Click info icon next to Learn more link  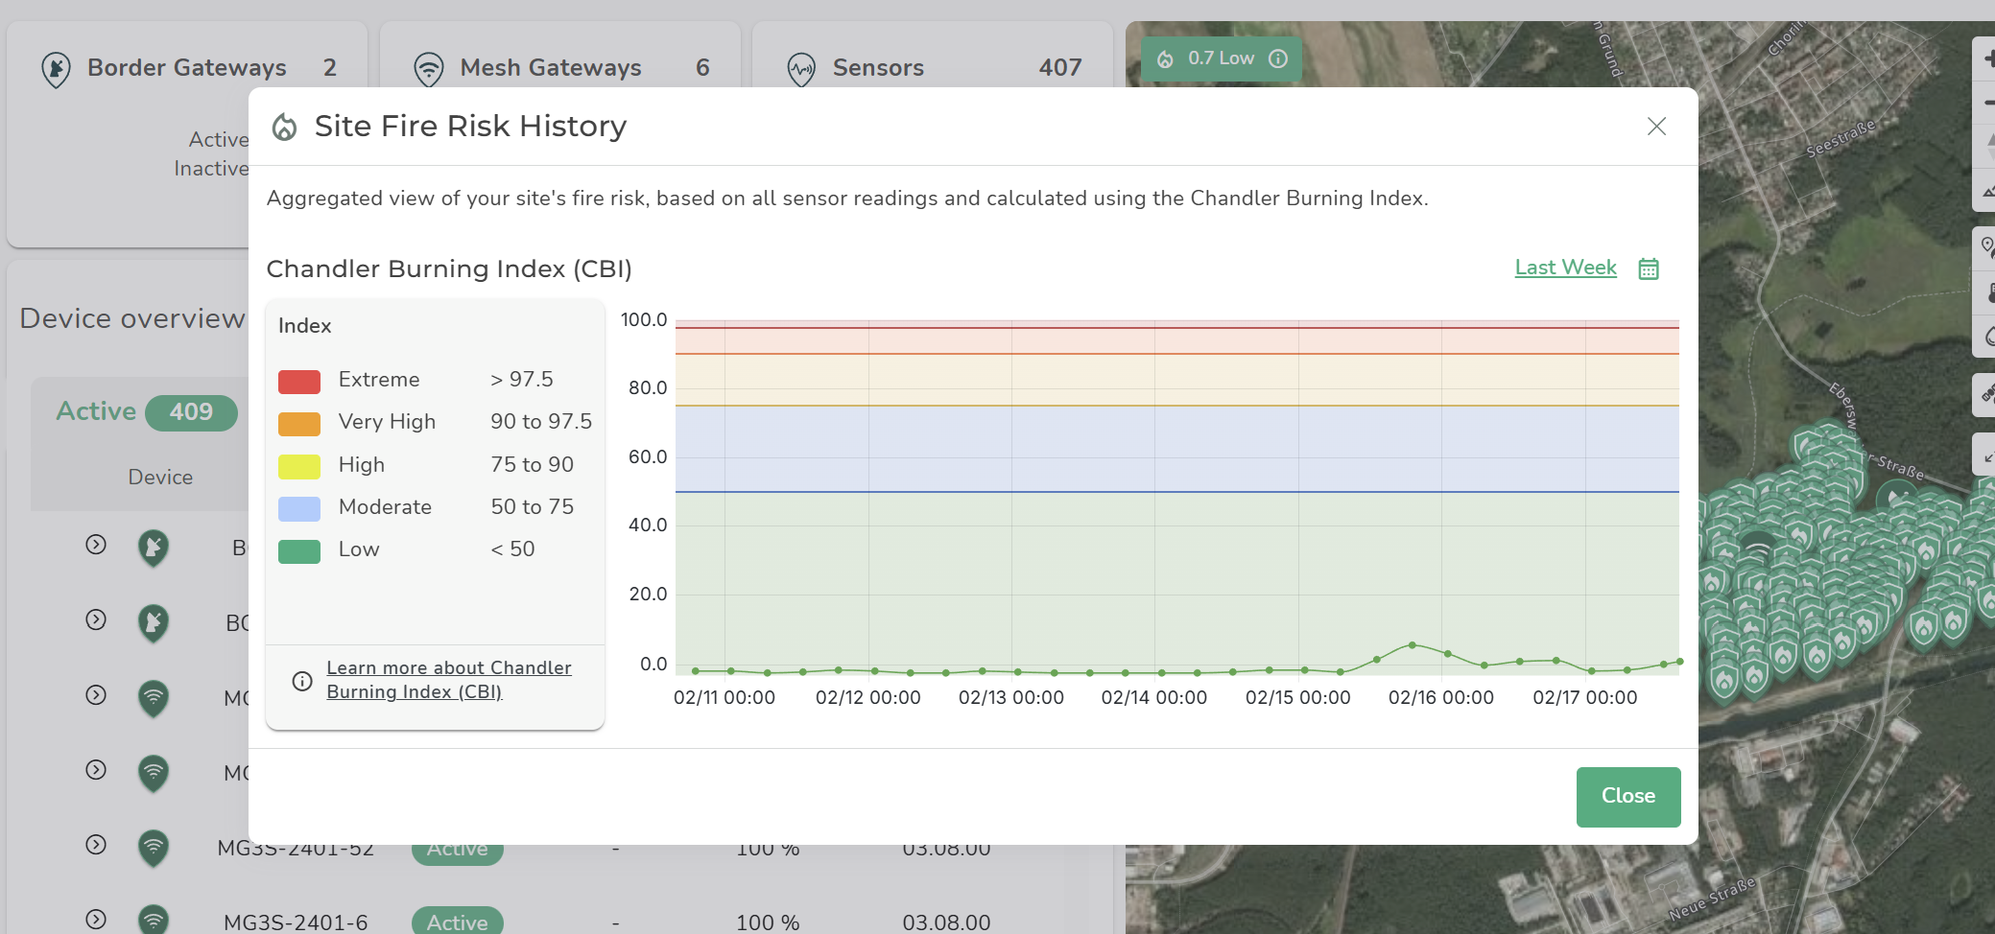(302, 681)
